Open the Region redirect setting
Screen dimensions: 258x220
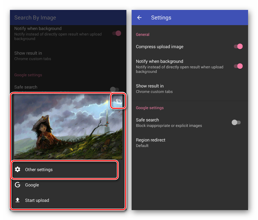tap(151, 143)
